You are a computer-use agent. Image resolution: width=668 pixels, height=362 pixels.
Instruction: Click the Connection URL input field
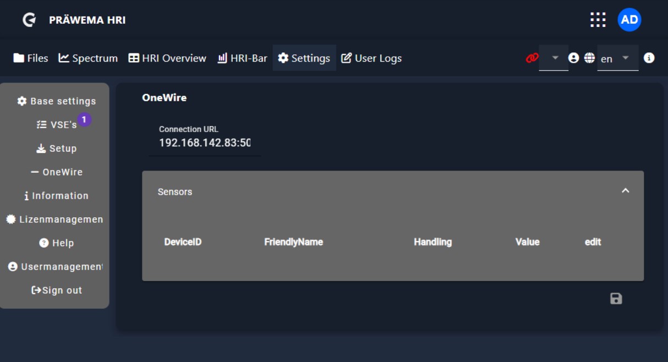tap(204, 143)
